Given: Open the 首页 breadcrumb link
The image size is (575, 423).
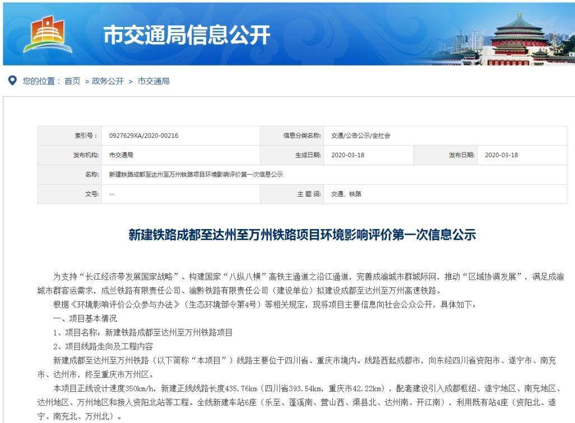Looking at the screenshot, I should click(72, 82).
